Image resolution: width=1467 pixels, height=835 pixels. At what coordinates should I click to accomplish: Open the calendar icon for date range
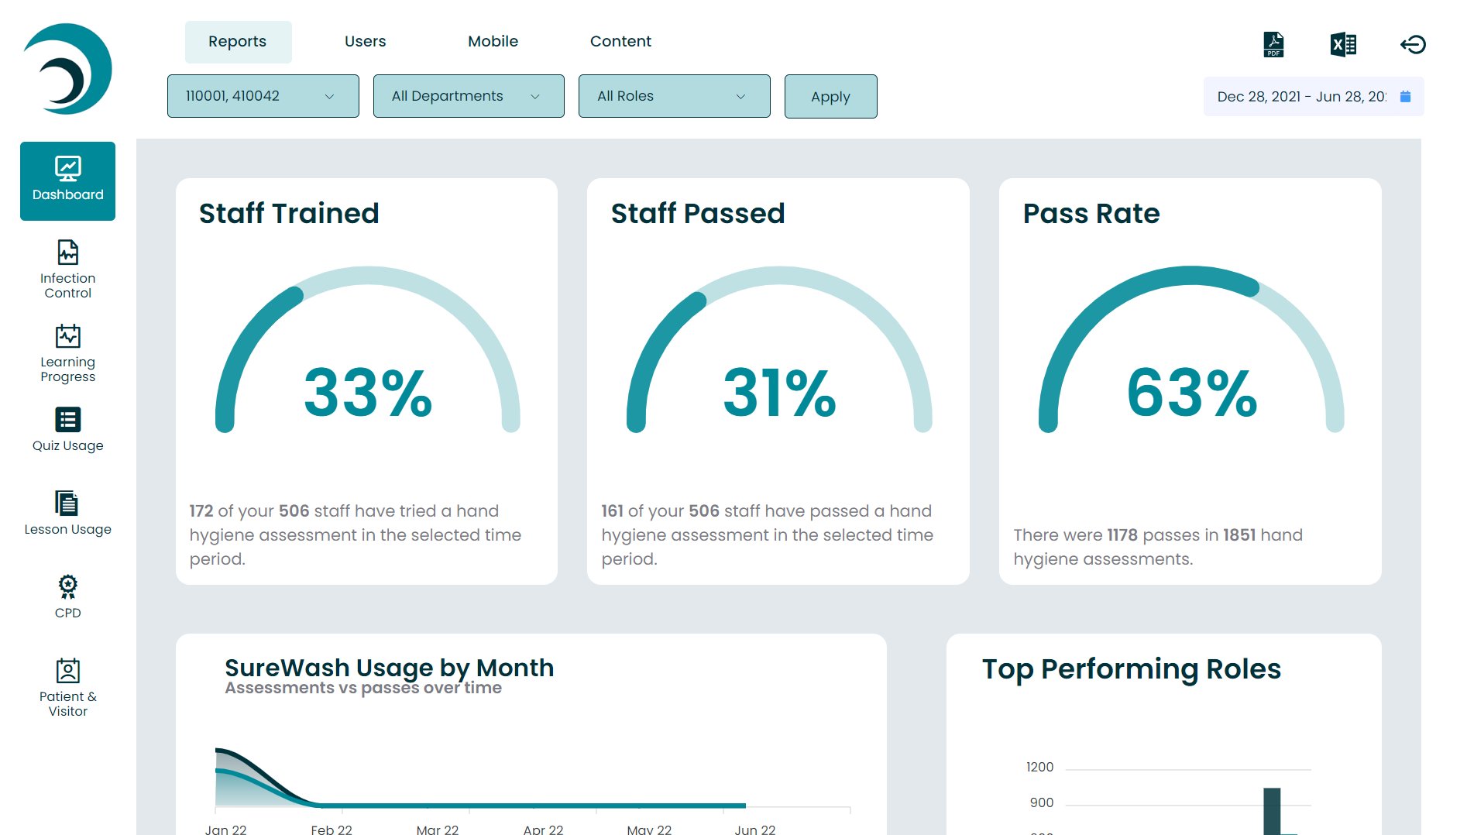click(x=1405, y=96)
